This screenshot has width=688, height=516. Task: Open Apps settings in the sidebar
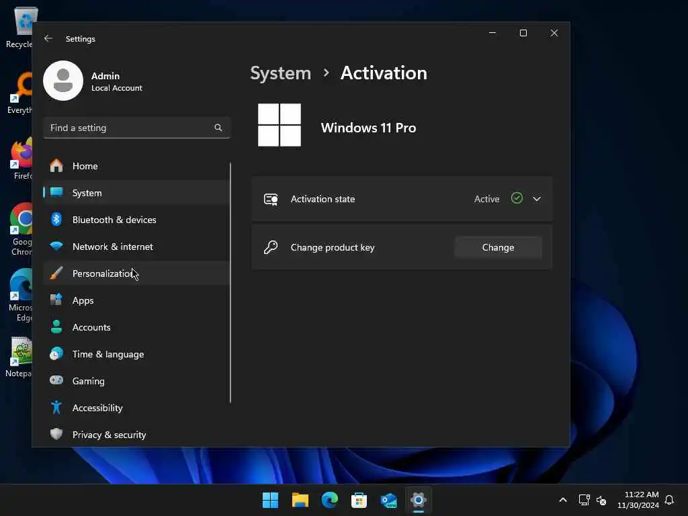click(x=136, y=300)
